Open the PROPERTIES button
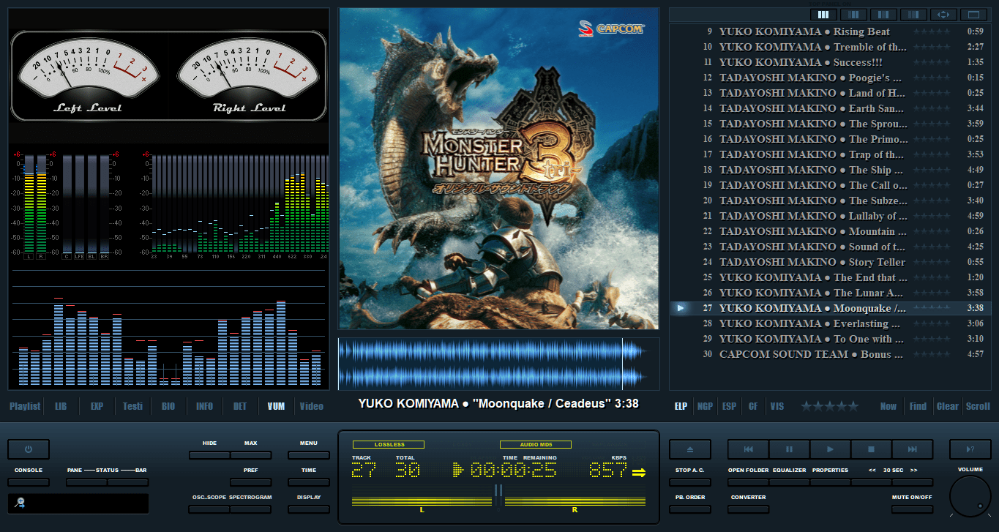 830,482
